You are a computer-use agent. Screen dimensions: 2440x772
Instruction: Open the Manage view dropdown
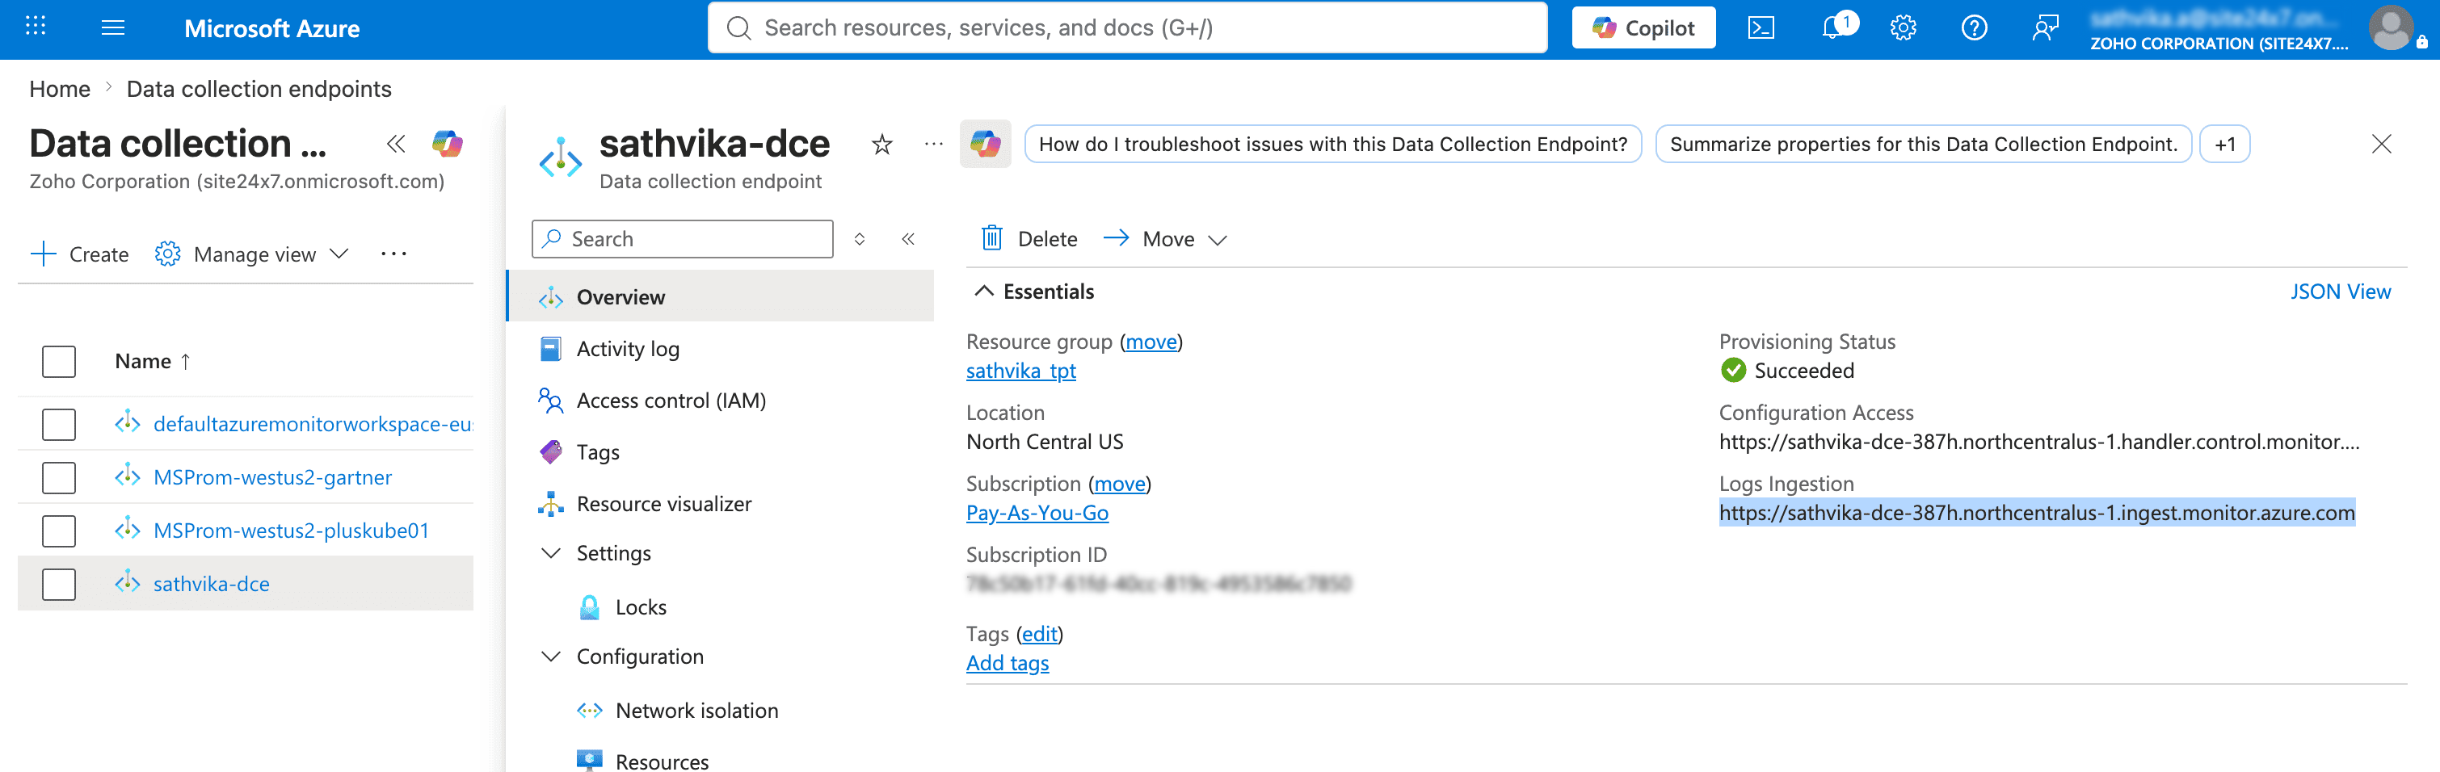(x=252, y=254)
